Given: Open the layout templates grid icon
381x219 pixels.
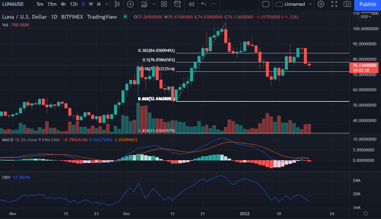Looking at the screenshot, I should 164,4.
